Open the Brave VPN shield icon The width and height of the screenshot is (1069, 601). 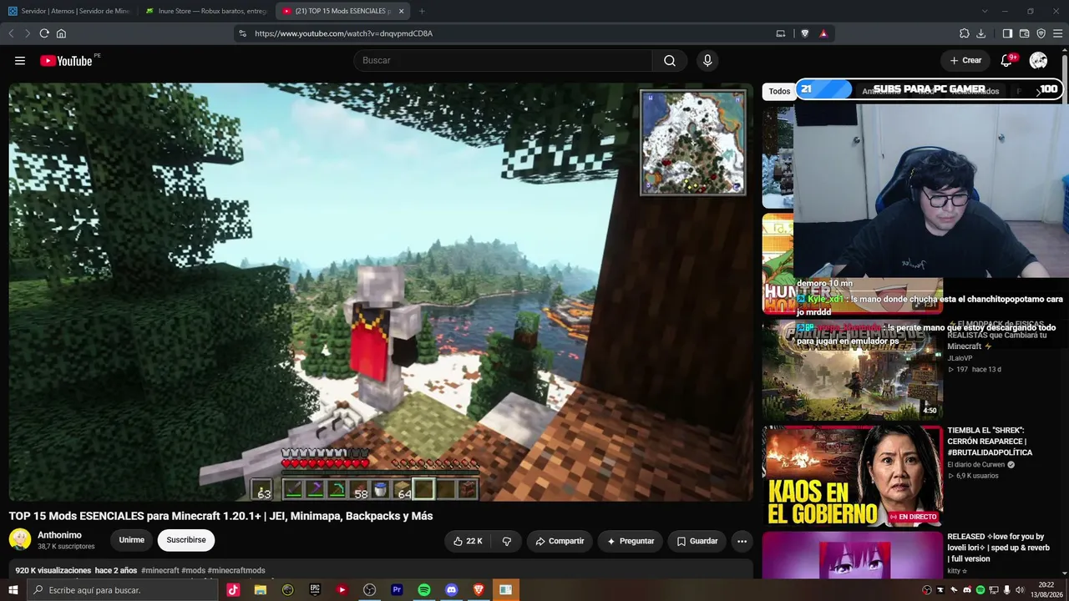[x=1041, y=33]
